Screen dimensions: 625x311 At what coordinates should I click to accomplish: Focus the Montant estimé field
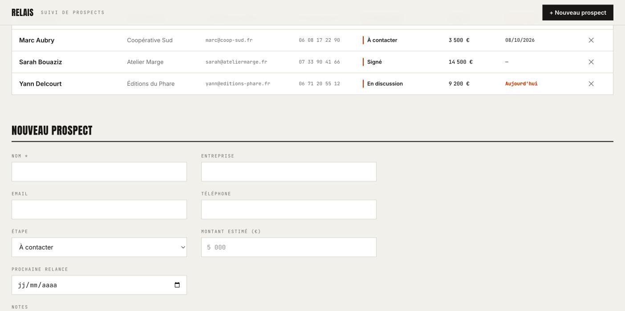point(289,247)
